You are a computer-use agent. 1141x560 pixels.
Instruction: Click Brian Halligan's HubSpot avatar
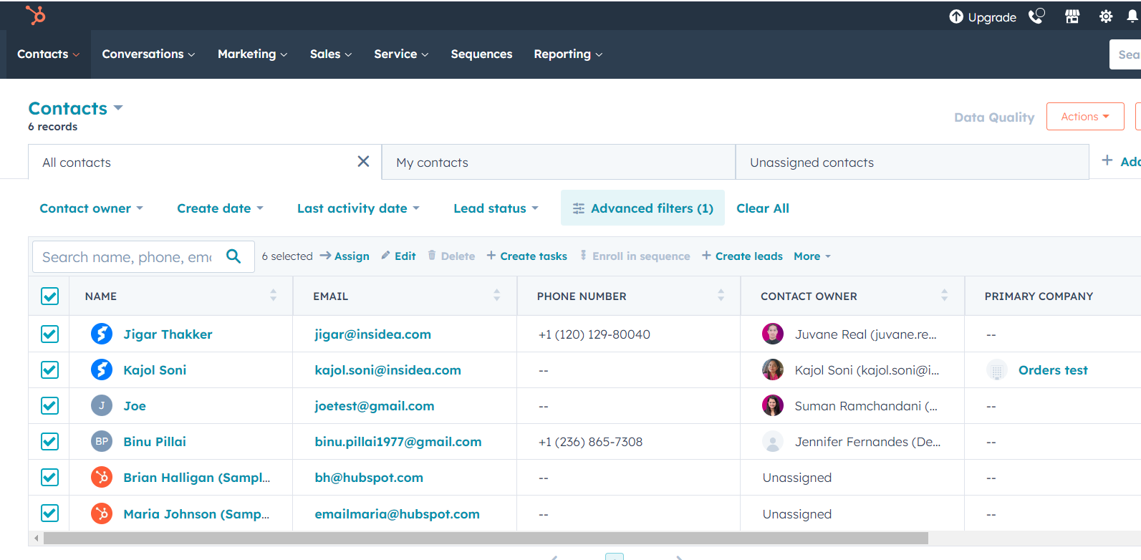(102, 477)
